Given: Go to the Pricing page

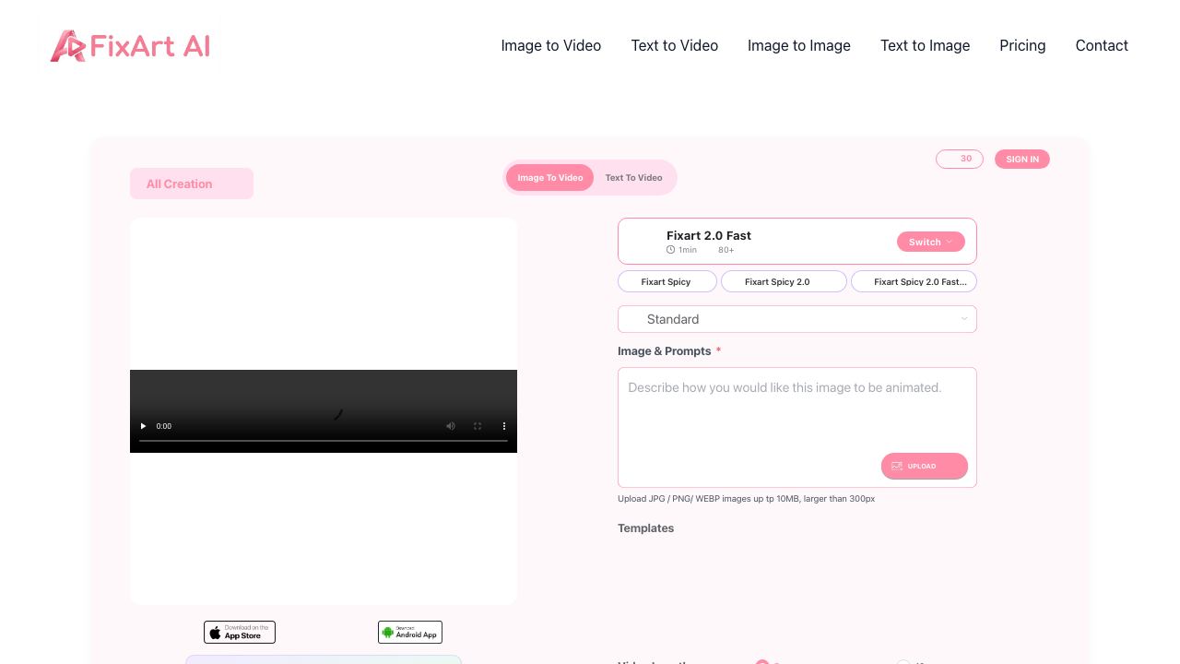Looking at the screenshot, I should [1022, 45].
